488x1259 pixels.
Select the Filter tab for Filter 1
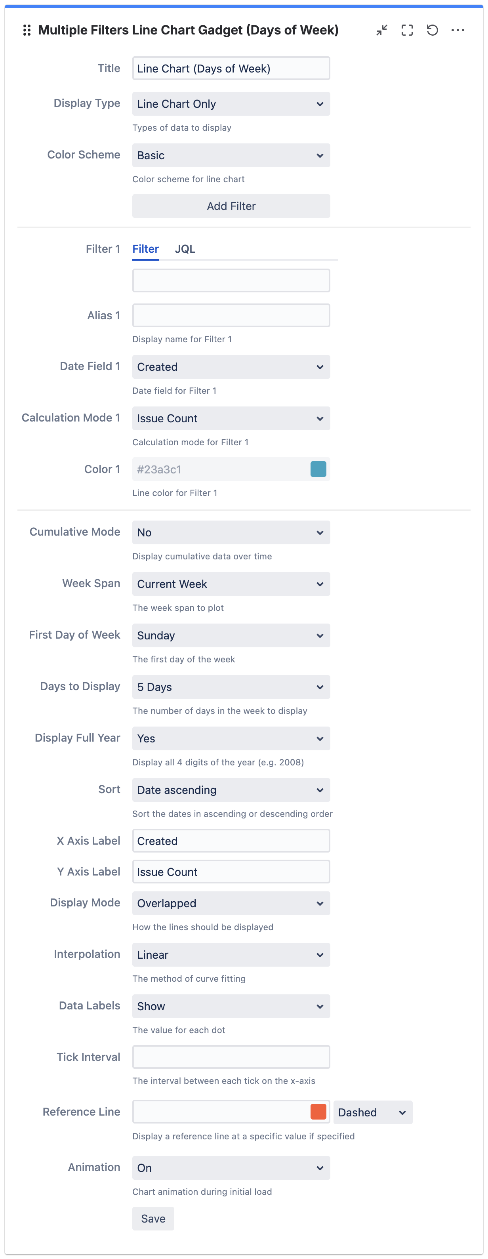(146, 249)
